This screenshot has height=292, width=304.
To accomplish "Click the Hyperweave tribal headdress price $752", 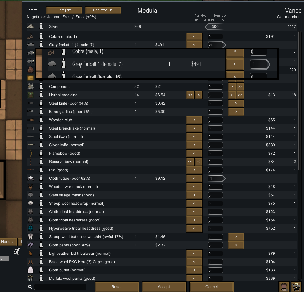I will pos(270,228).
